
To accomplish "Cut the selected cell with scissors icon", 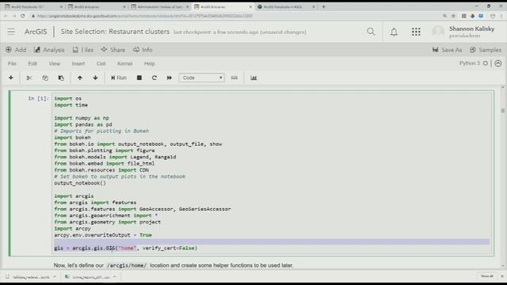I will click(x=29, y=78).
